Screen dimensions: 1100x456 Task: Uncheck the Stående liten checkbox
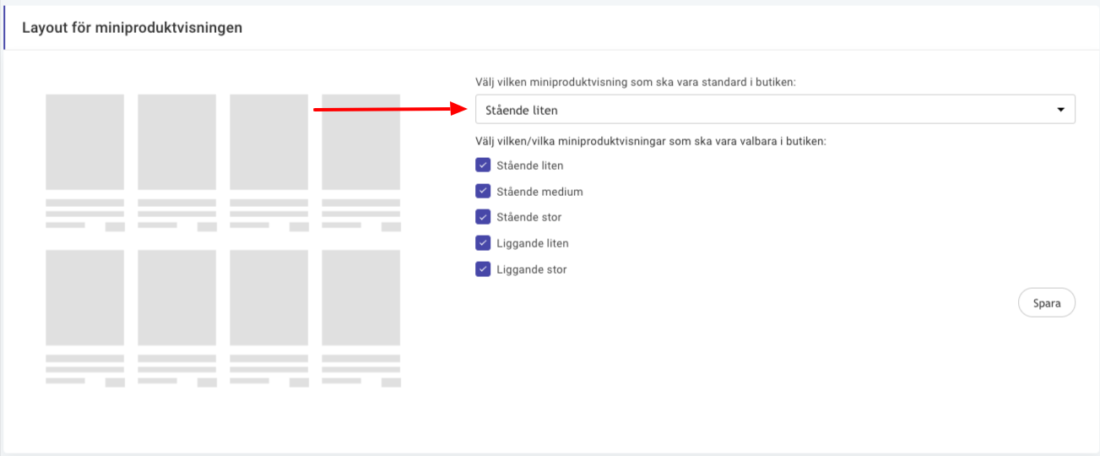(483, 166)
